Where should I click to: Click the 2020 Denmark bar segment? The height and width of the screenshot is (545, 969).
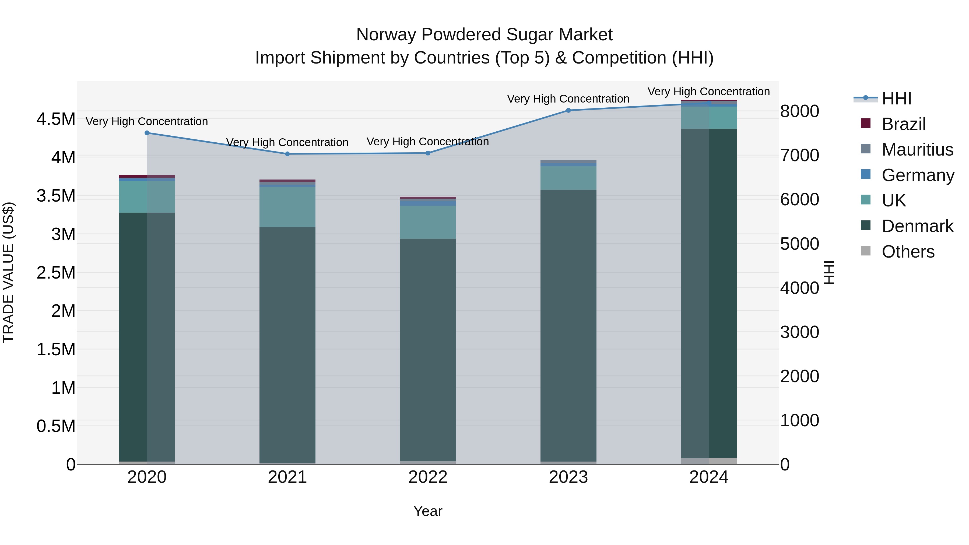pyautogui.click(x=147, y=337)
